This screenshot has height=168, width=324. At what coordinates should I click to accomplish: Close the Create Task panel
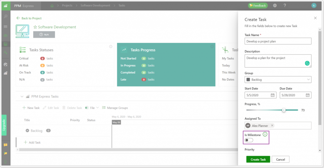click(315, 18)
